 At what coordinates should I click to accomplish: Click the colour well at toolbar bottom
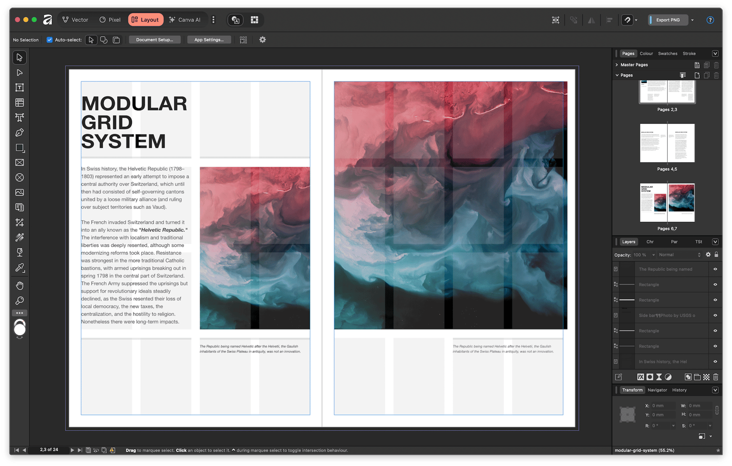pyautogui.click(x=20, y=329)
